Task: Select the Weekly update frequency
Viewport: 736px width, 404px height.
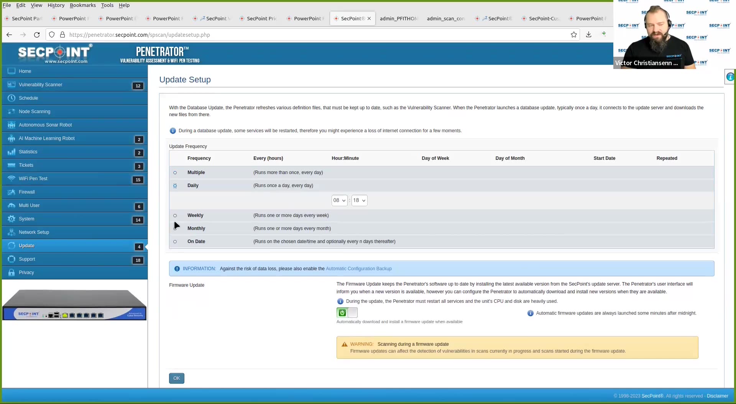Action: tap(175, 216)
